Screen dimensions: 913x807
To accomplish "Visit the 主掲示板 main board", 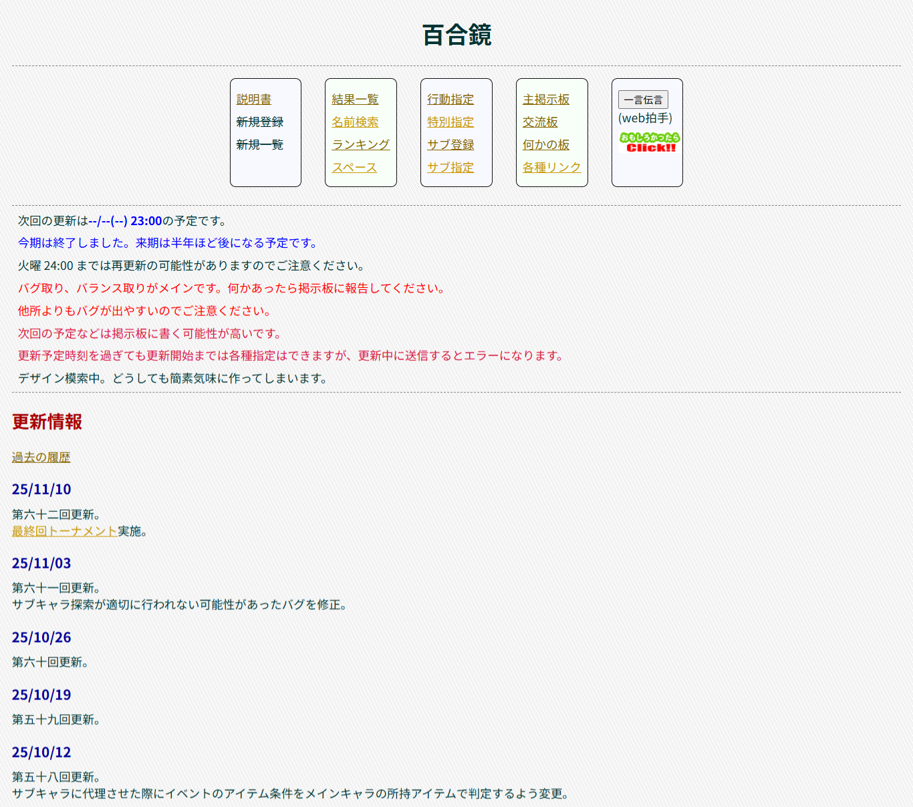I will click(546, 100).
